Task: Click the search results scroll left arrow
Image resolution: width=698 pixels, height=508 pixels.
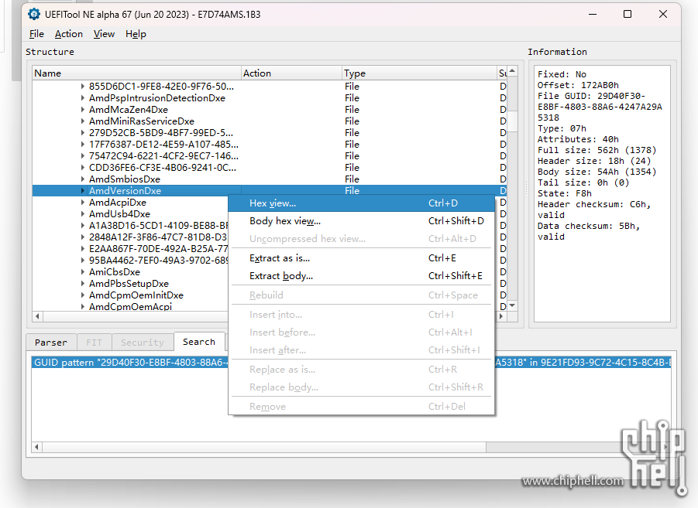Action: (36, 447)
